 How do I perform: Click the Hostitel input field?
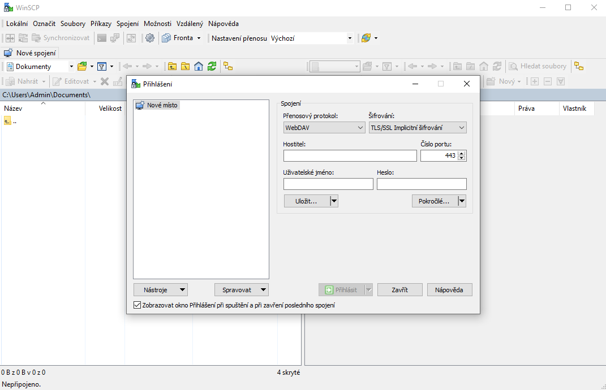[350, 155]
